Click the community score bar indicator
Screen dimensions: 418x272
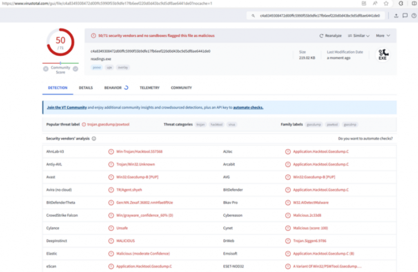pyautogui.click(x=60, y=63)
